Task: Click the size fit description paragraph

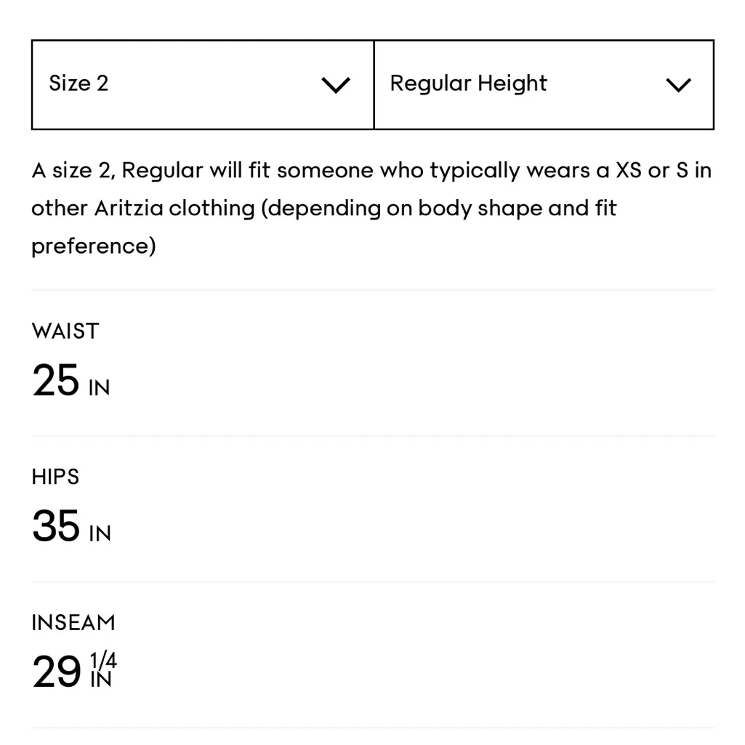Action: (371, 208)
